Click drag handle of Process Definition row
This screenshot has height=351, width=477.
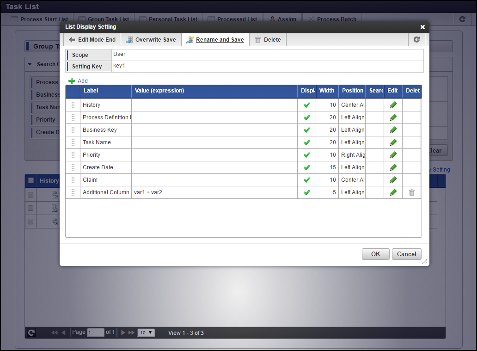click(73, 117)
